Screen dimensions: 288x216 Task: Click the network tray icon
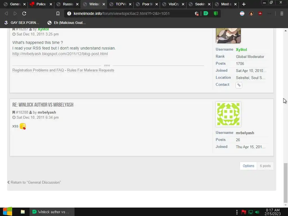coord(251,212)
